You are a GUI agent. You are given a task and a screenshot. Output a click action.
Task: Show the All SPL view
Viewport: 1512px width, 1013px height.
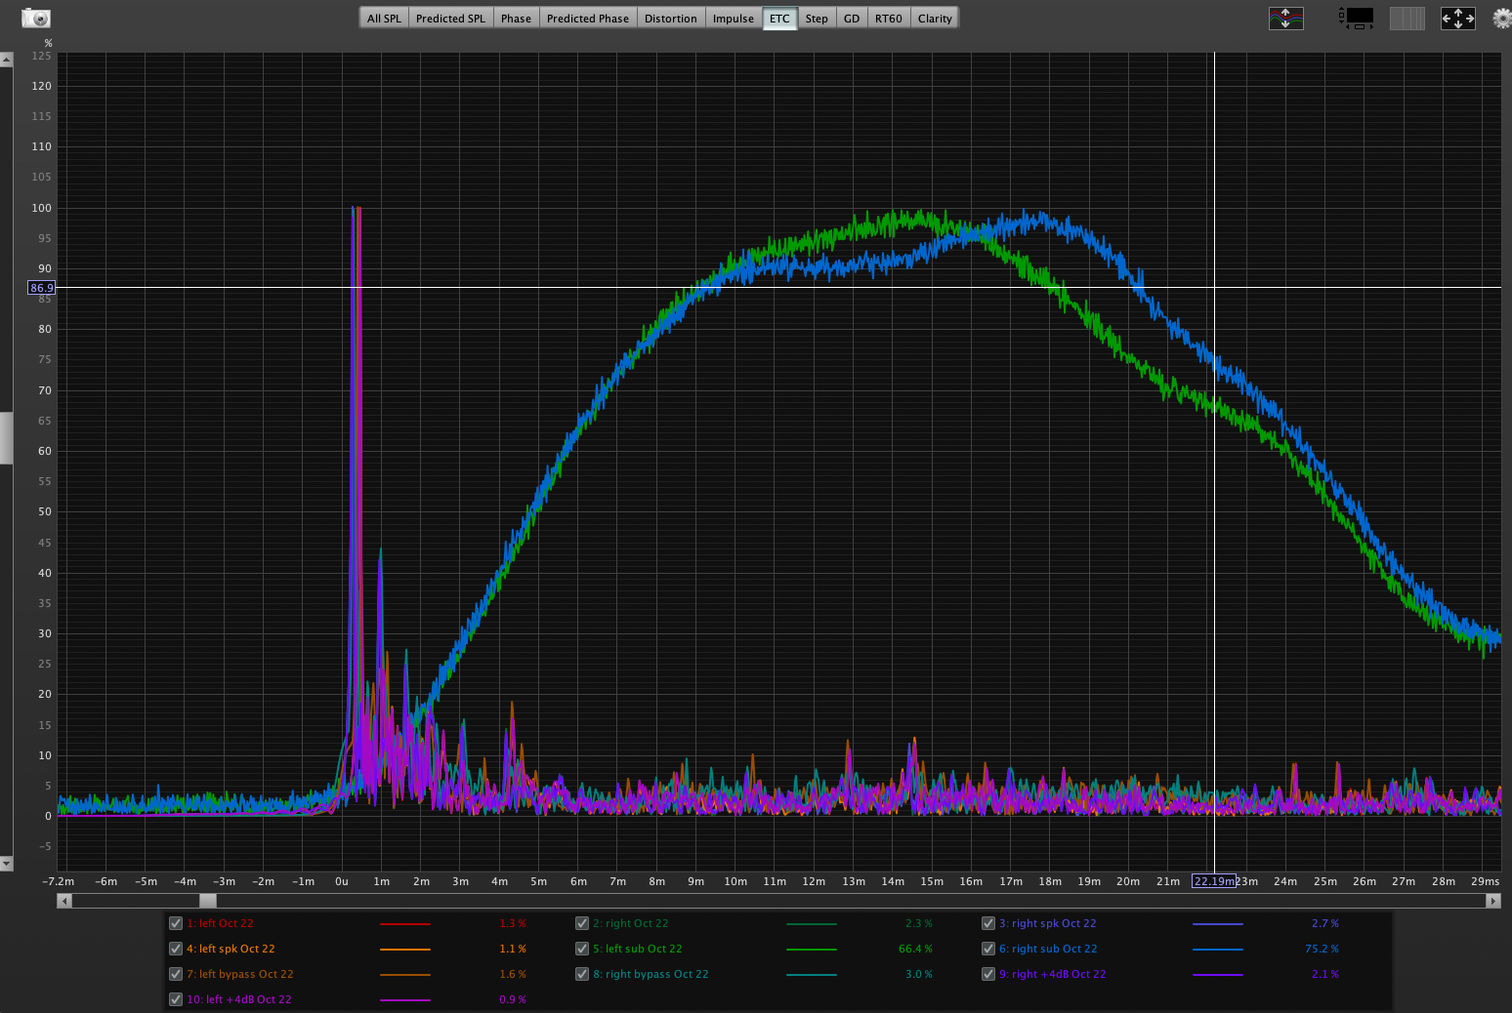pos(384,19)
